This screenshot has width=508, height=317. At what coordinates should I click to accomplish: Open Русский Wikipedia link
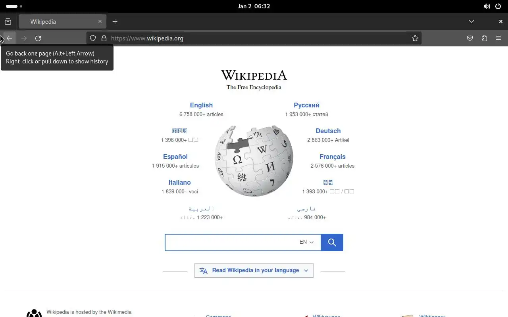[306, 105]
